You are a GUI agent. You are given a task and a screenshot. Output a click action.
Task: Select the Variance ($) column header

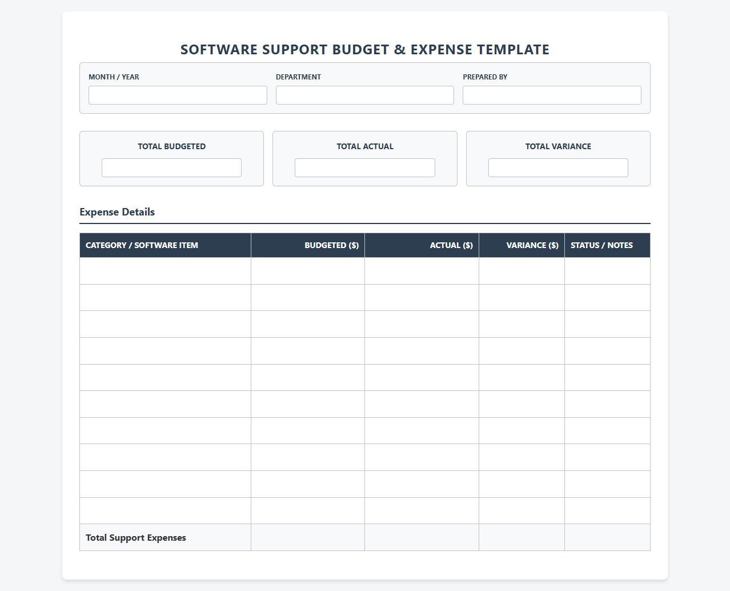pos(522,245)
